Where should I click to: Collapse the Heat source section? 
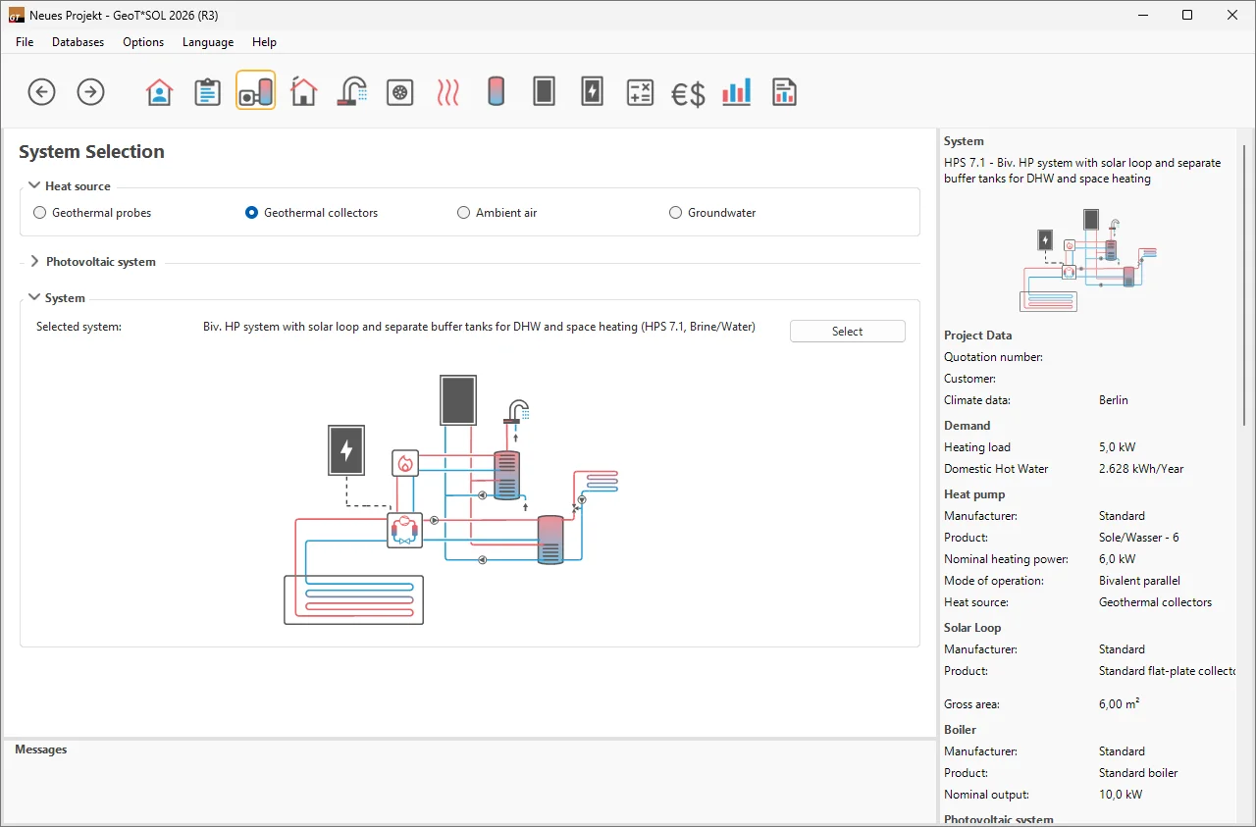tap(34, 185)
